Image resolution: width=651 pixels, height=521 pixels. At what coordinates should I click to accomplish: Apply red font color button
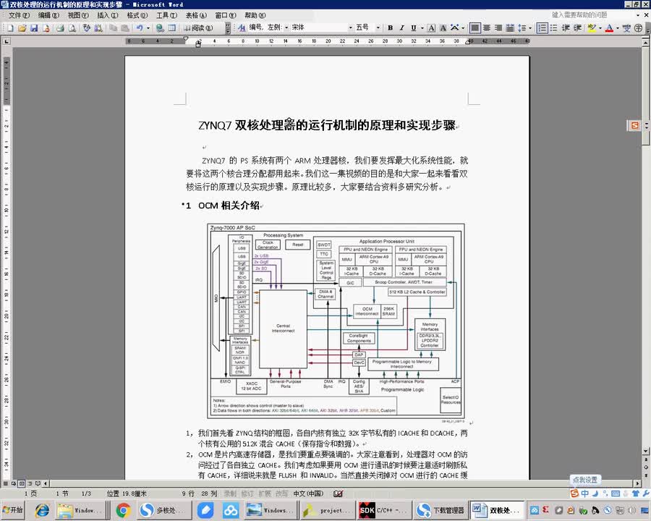pyautogui.click(x=609, y=27)
